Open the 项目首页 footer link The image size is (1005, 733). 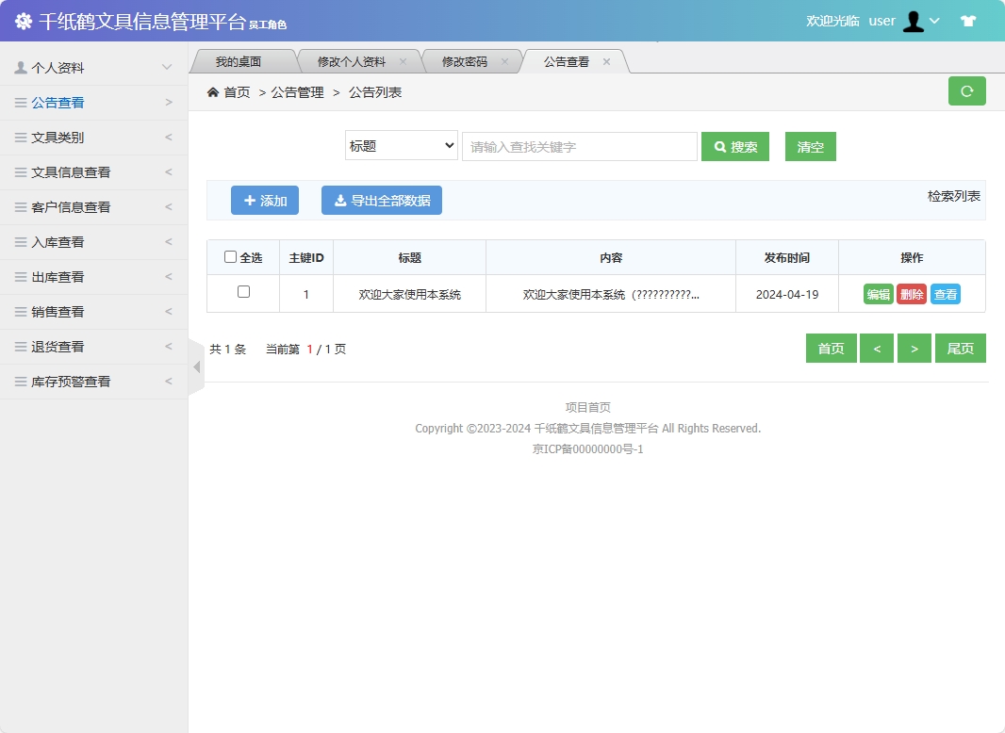[x=586, y=407]
